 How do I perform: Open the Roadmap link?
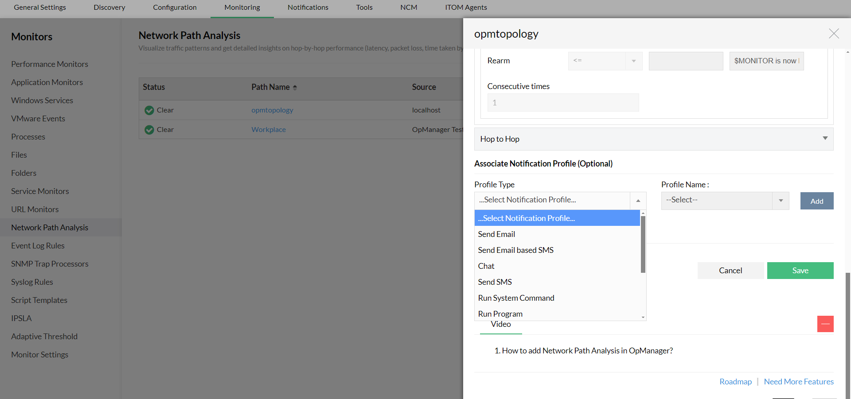point(735,382)
